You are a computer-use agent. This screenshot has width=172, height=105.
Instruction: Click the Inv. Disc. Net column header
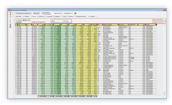click(x=49, y=25)
